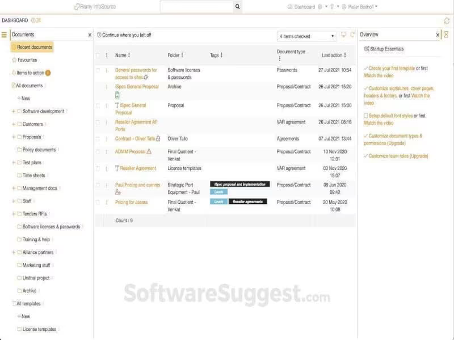Click Create your first template link

coord(392,68)
